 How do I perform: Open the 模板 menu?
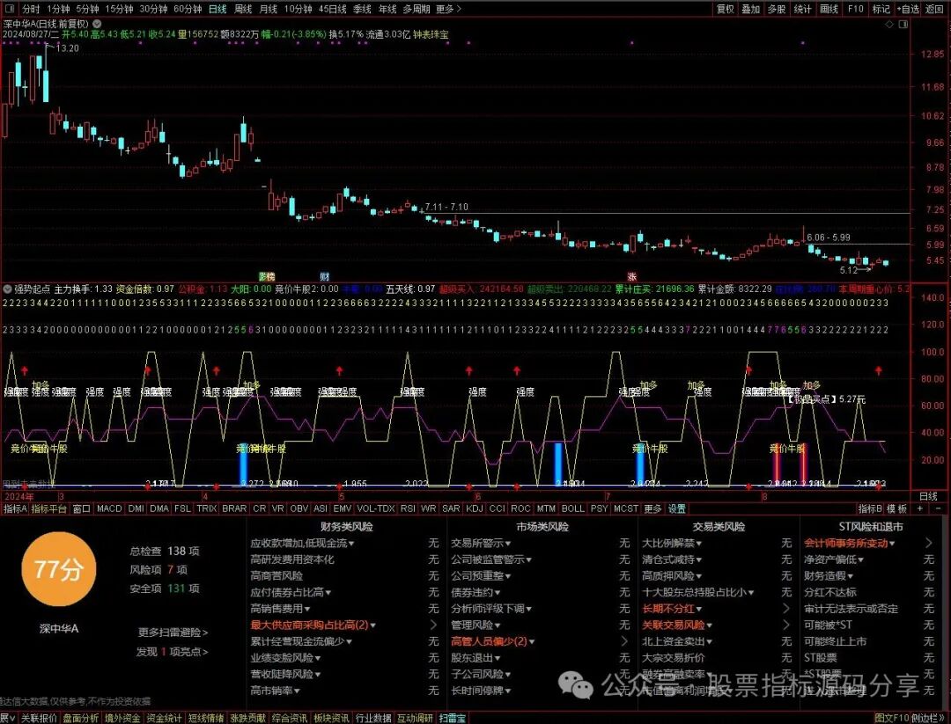[897, 509]
